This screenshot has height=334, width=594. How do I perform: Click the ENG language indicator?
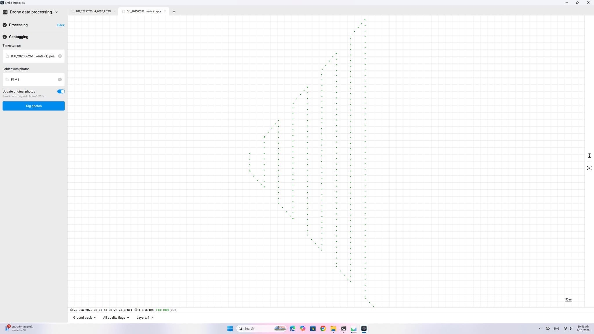[556, 328]
